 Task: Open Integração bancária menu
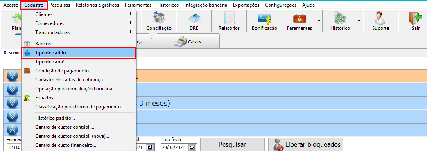coord(206,5)
